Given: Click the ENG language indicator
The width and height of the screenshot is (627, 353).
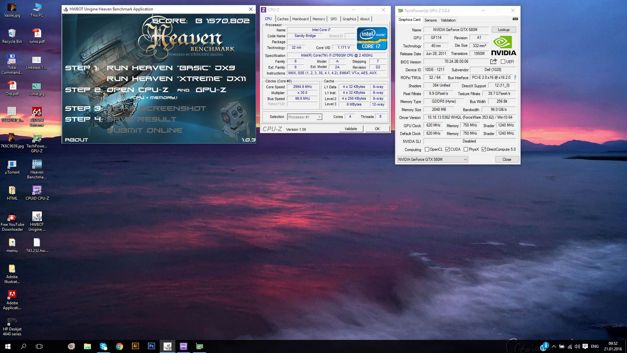Looking at the screenshot, I should click(x=595, y=346).
